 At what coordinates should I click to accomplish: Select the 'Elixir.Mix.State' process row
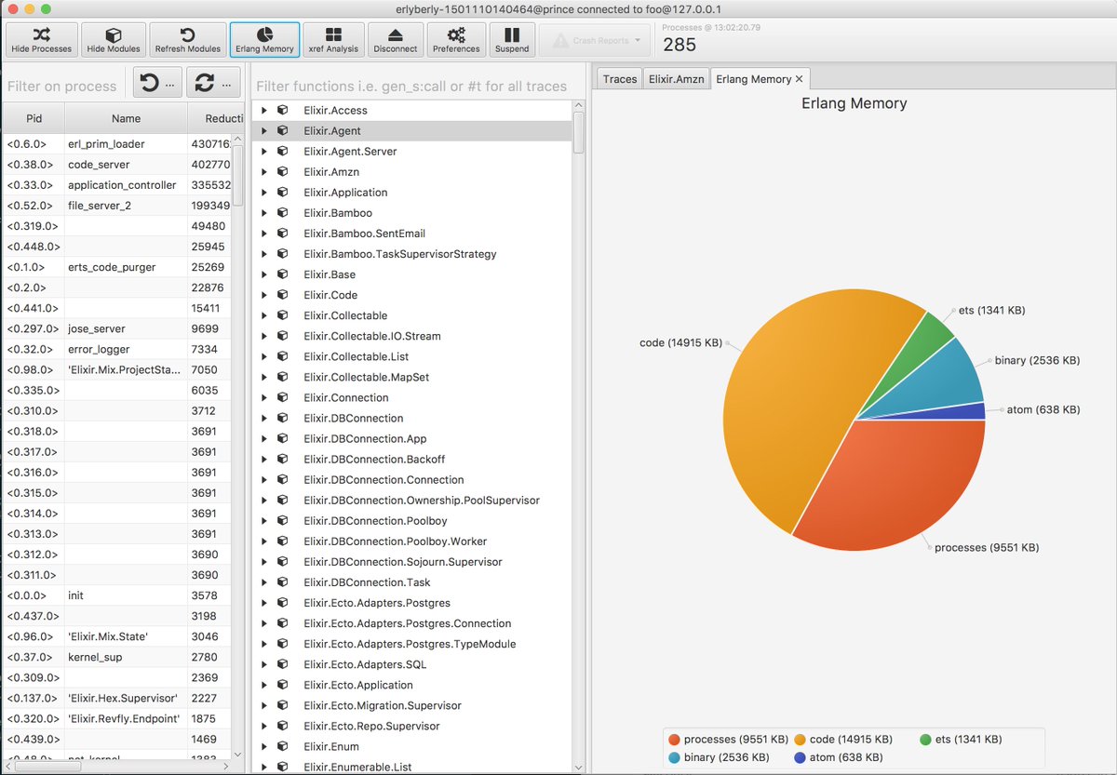(x=117, y=636)
